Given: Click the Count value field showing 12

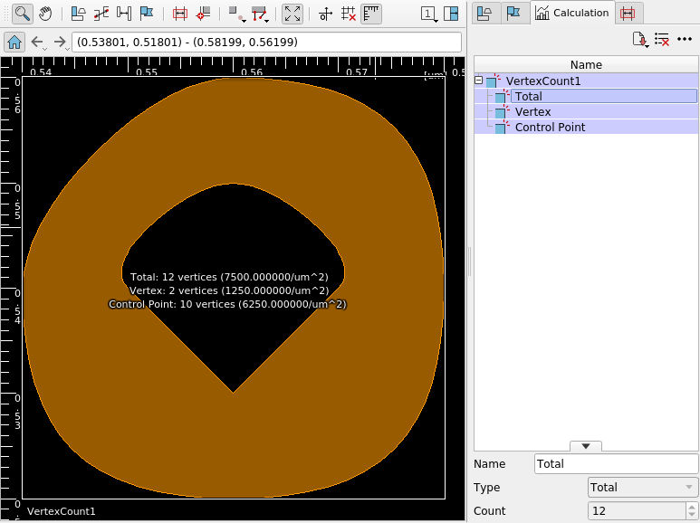Looking at the screenshot, I should point(637,511).
